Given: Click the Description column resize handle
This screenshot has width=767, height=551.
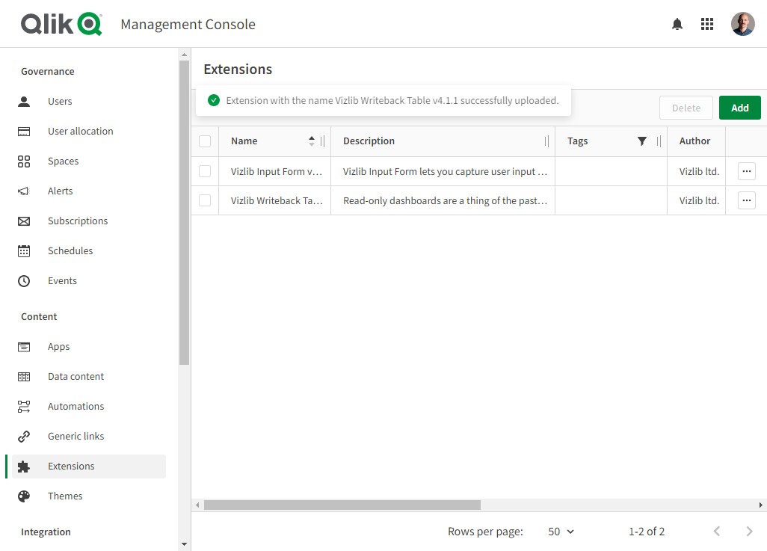Looking at the screenshot, I should 547,141.
